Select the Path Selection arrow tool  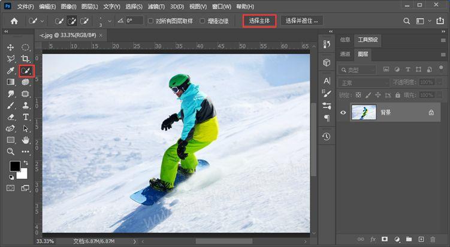[x=26, y=128]
